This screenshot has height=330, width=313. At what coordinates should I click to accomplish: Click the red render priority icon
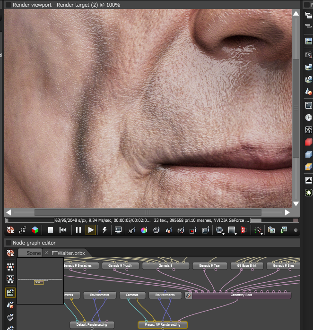pos(244,230)
